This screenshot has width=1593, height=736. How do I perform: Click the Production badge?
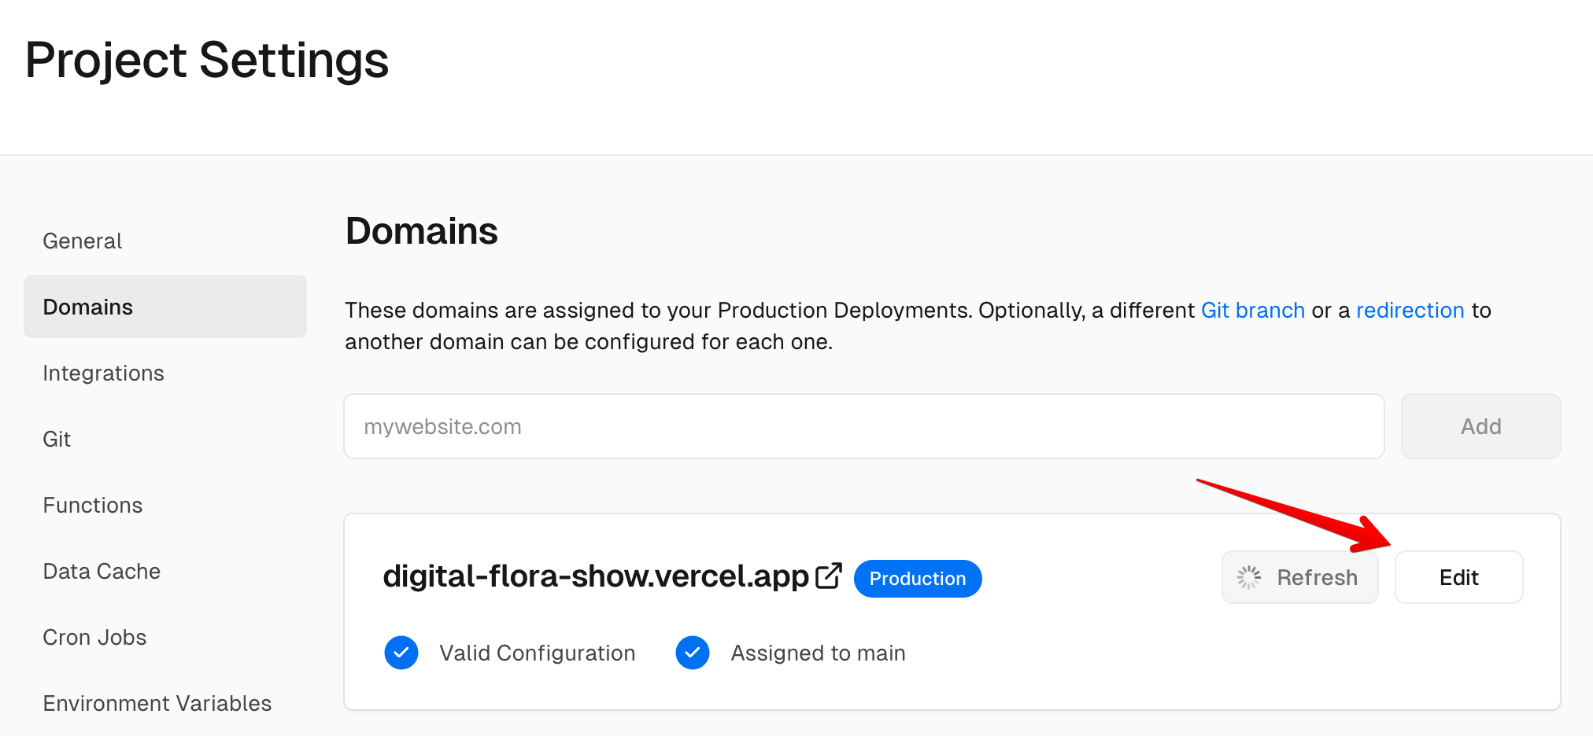917,579
